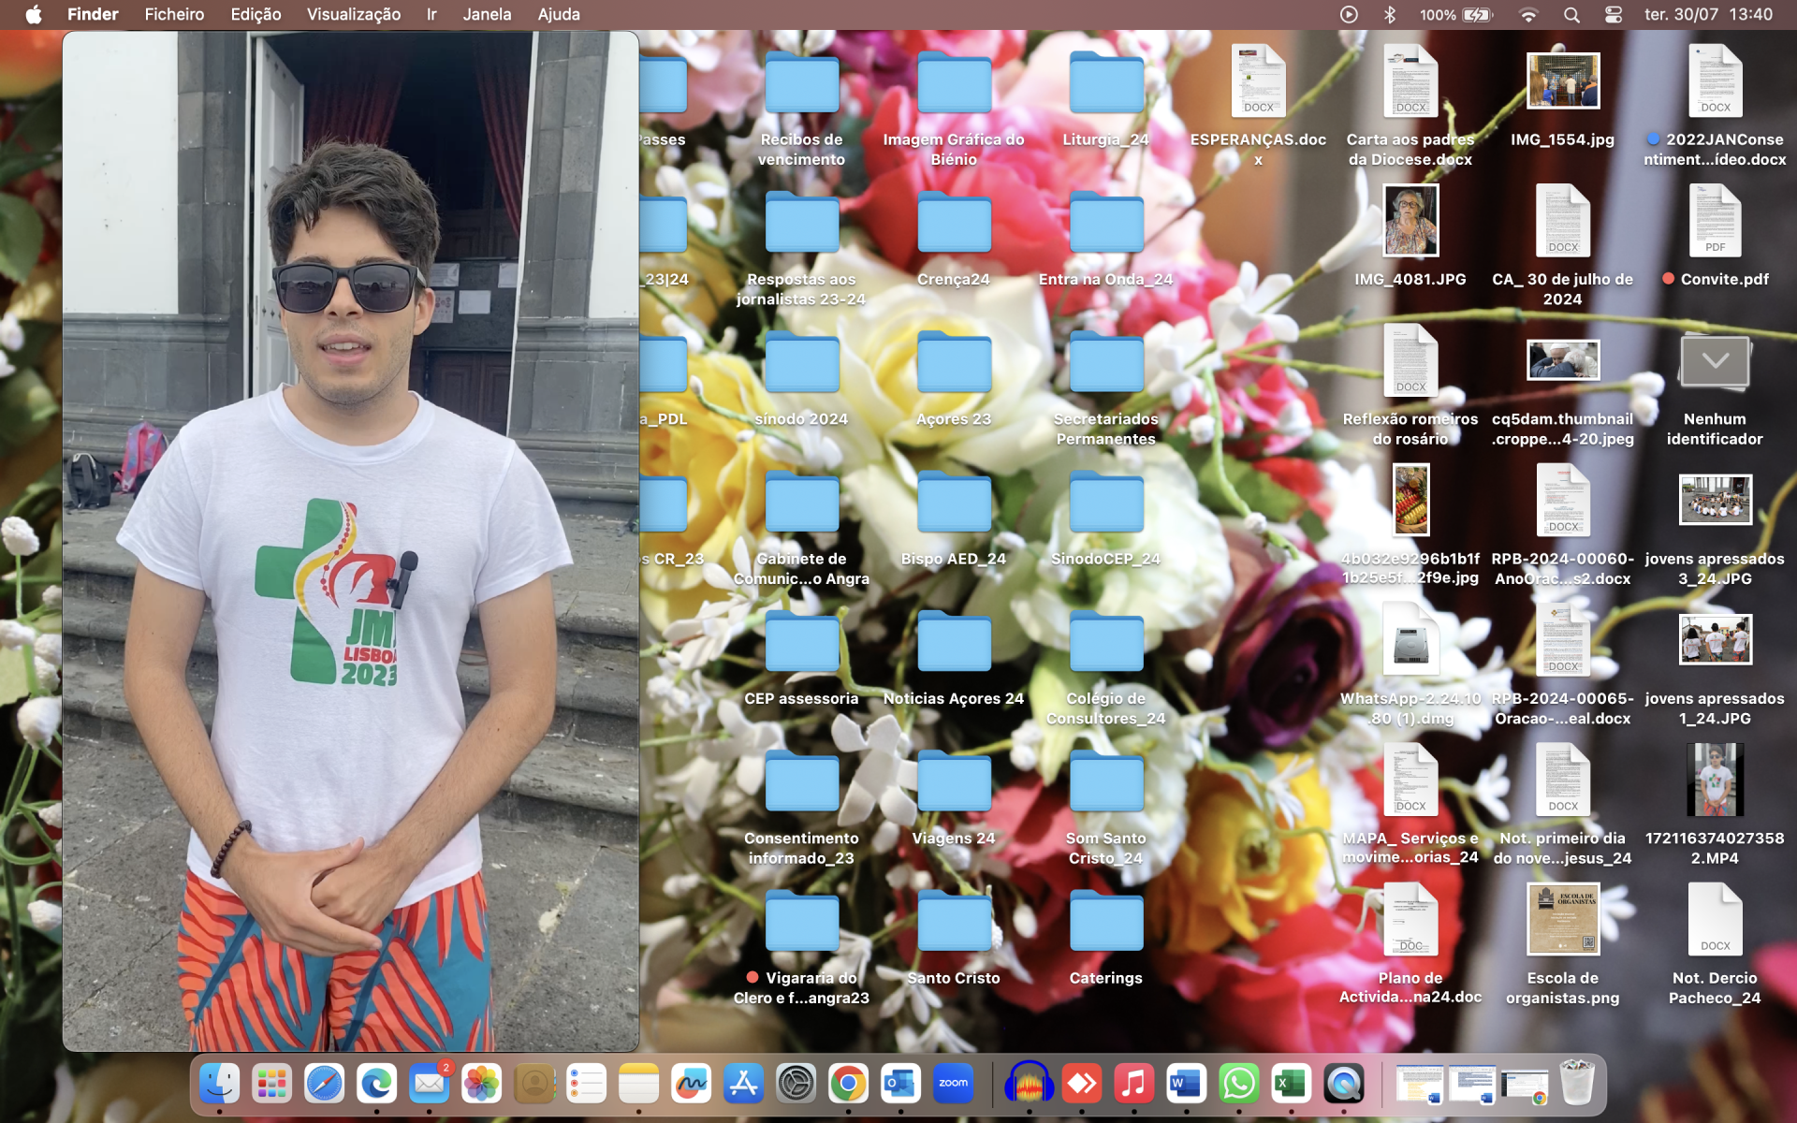
Task: Launch Photos app from the dock
Action: pos(482,1084)
